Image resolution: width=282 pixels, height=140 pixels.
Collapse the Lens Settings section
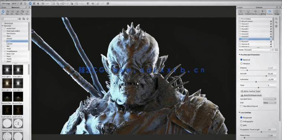[x=240, y=113]
